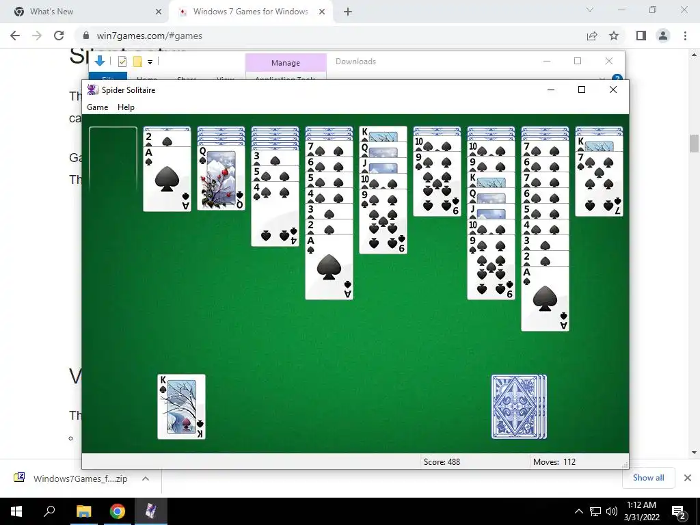
Task: Open the Game menu in Spider Solitaire
Action: 97,107
